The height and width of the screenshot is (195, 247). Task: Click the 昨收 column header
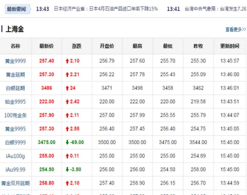coord(198,46)
